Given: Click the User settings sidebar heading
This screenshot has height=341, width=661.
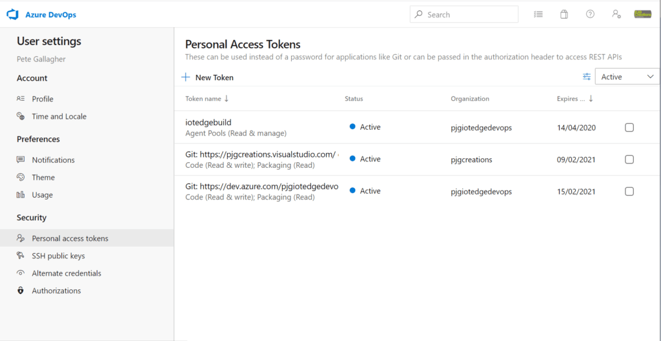Looking at the screenshot, I should click(x=49, y=41).
